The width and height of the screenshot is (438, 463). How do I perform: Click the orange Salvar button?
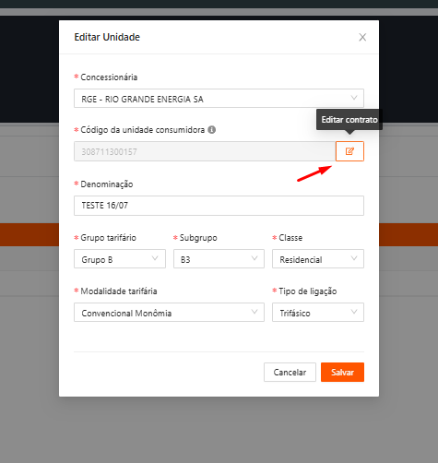click(342, 373)
